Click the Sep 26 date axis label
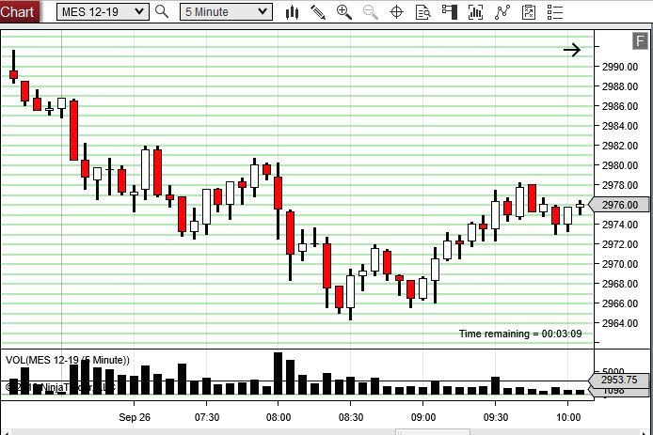 tap(135, 417)
